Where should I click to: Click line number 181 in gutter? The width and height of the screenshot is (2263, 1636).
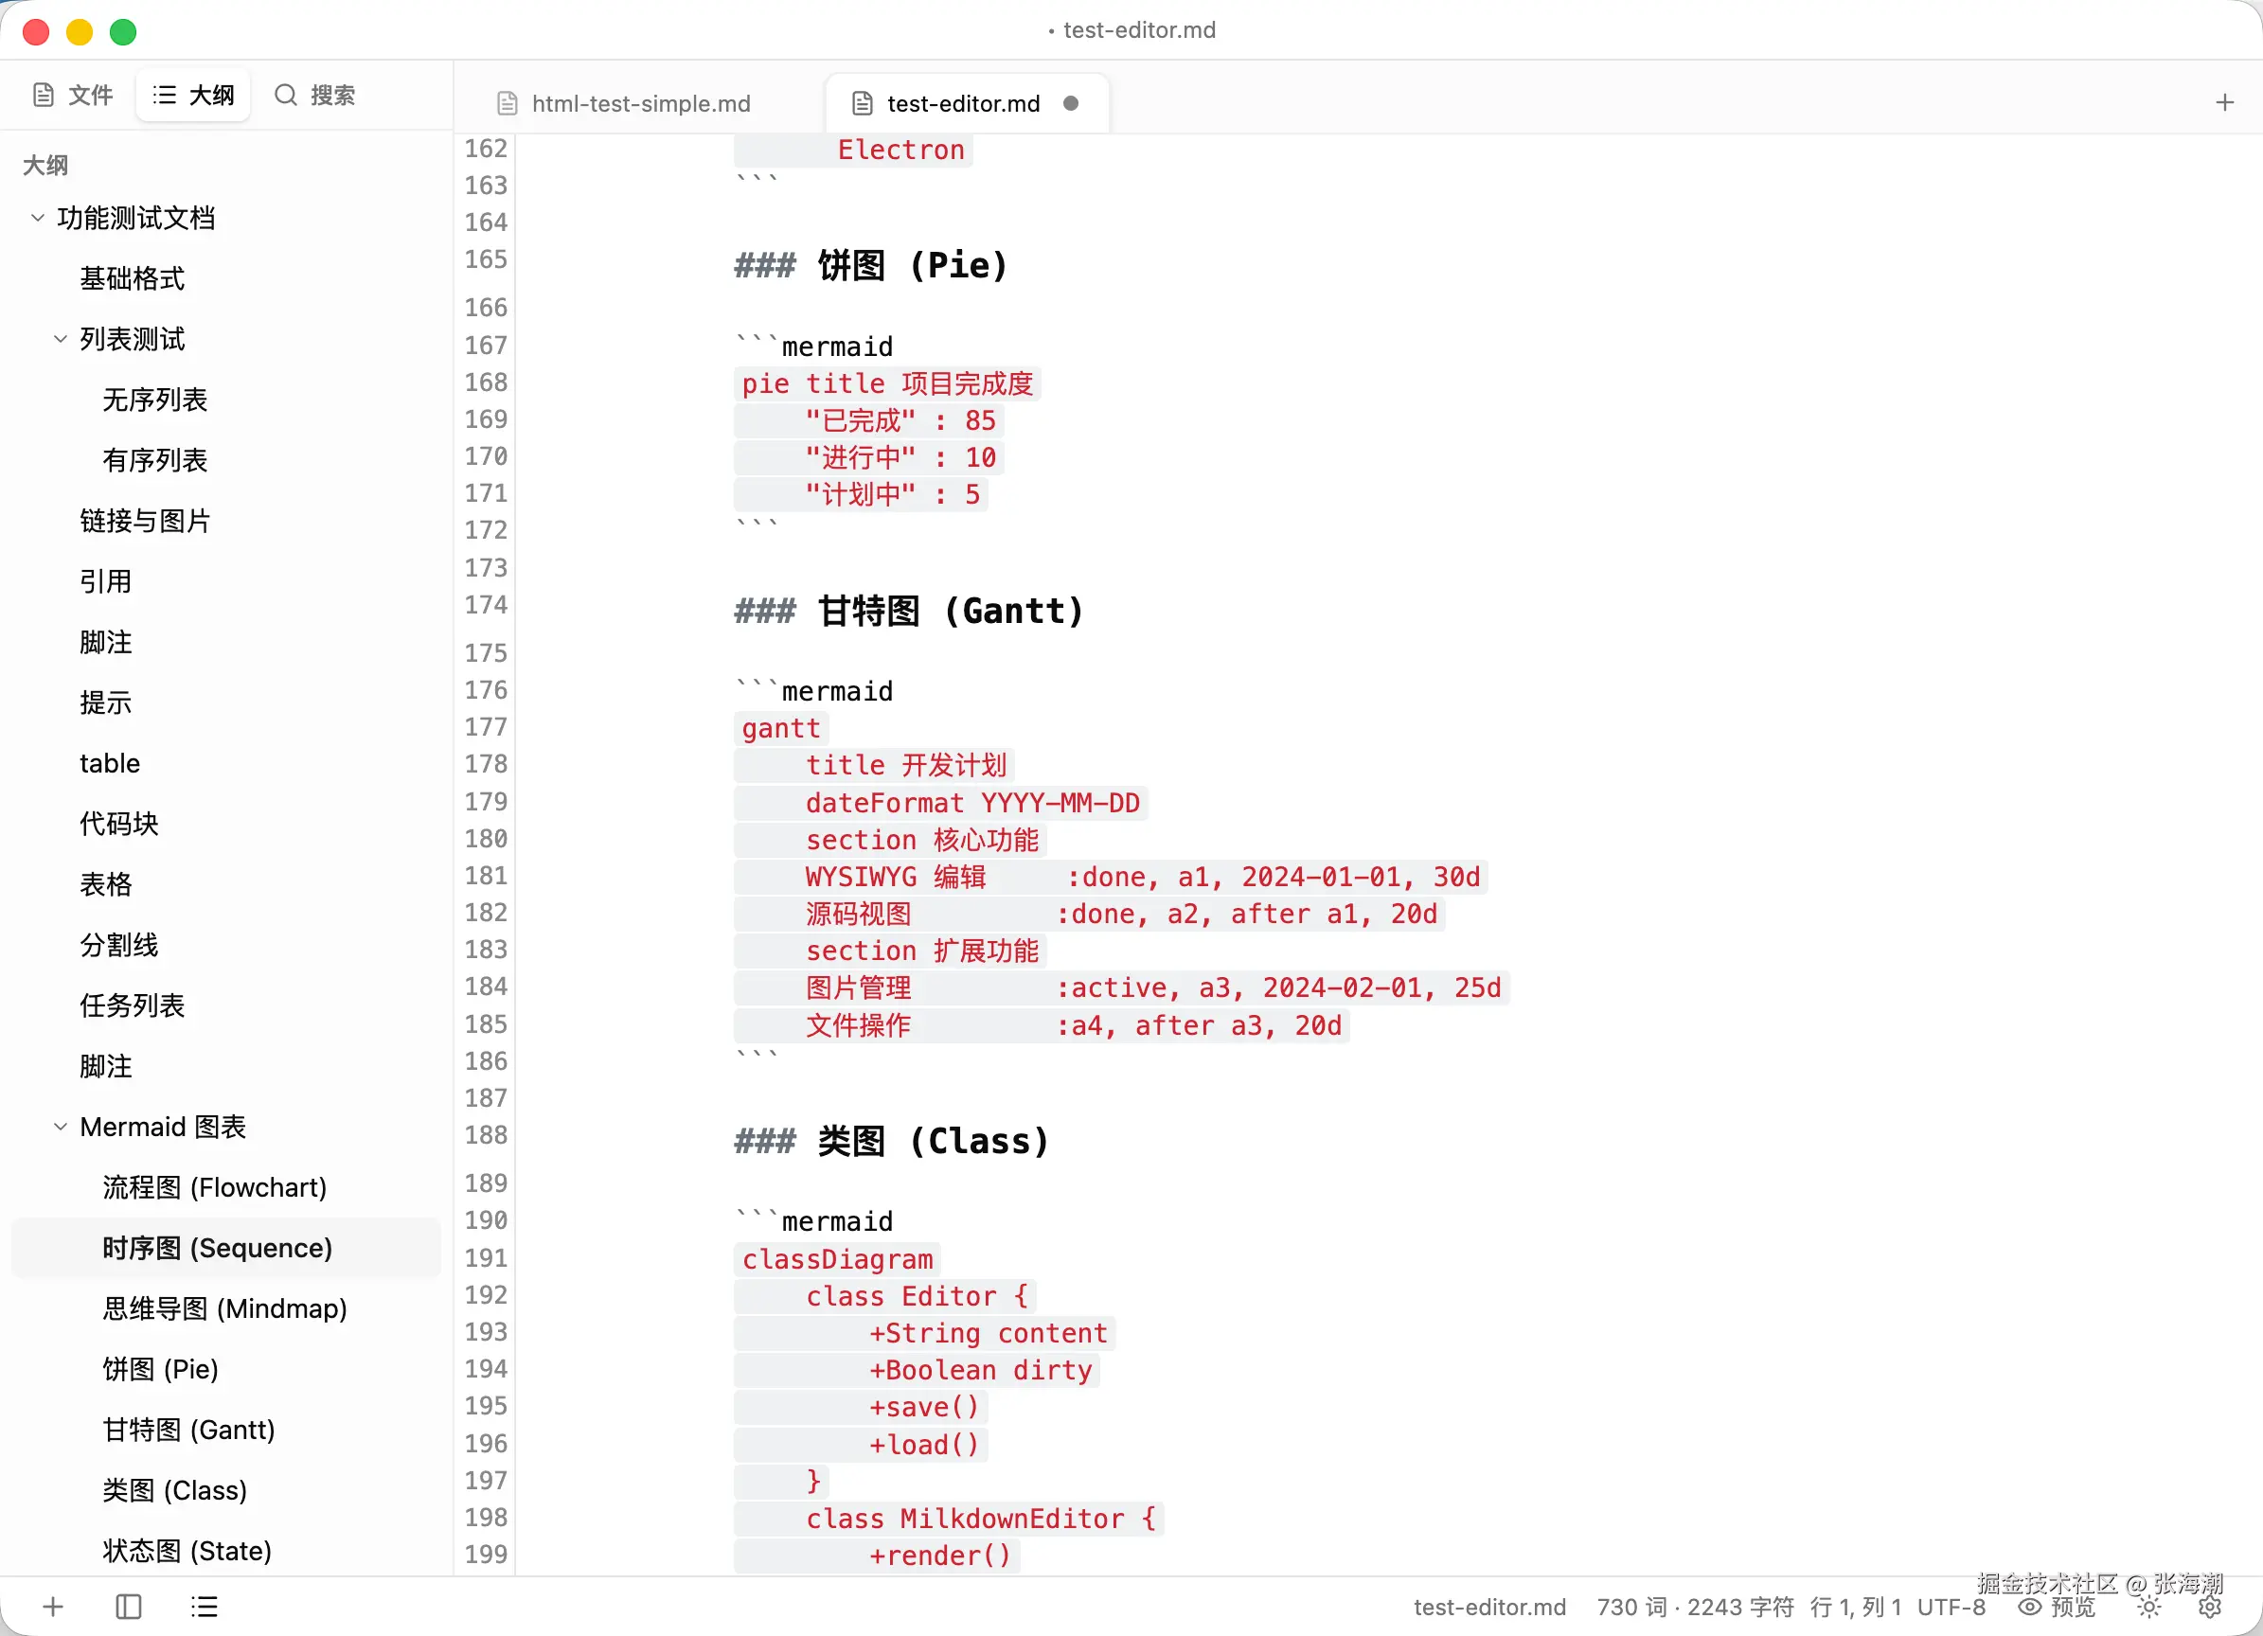pos(486,876)
